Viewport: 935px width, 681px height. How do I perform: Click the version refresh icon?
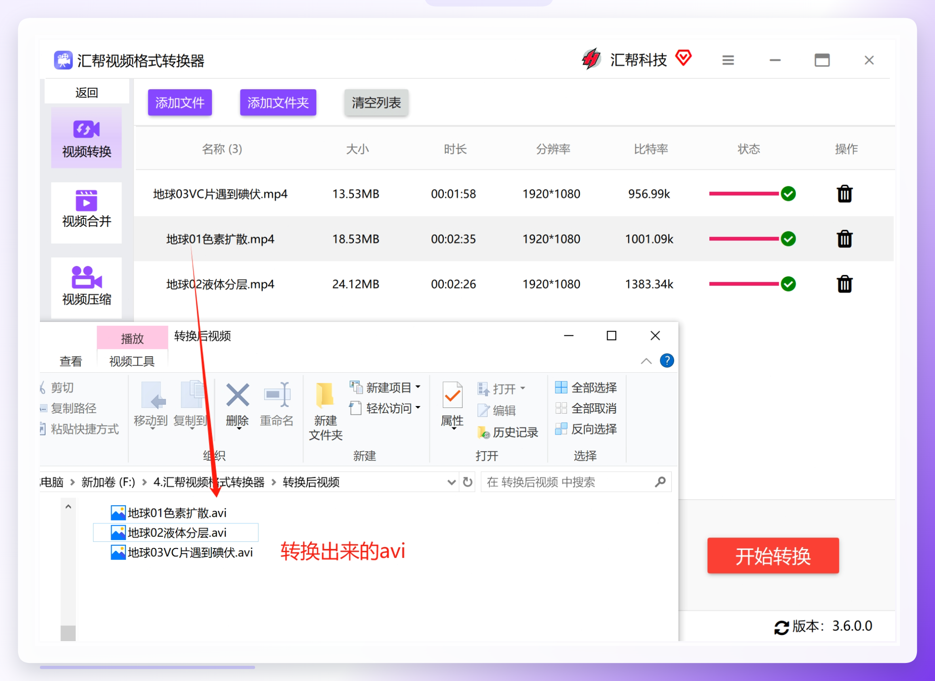pyautogui.click(x=781, y=627)
